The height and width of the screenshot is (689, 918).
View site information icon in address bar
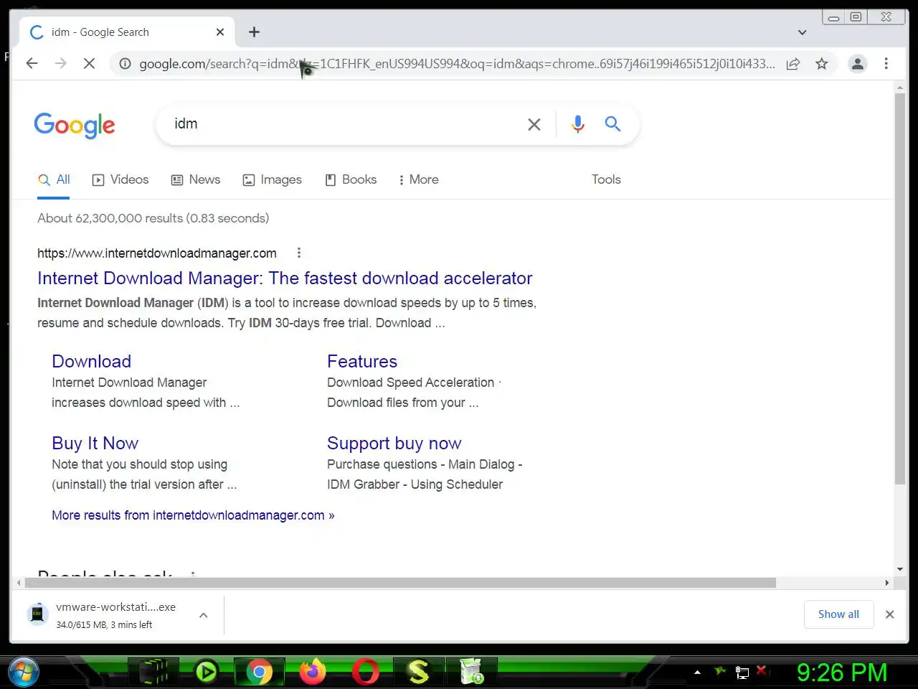(x=125, y=64)
